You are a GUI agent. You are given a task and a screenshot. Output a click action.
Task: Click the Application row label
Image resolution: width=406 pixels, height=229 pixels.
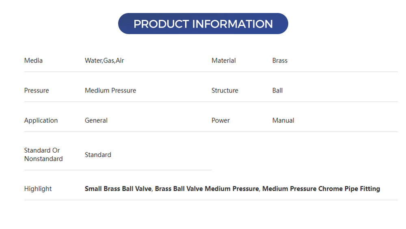pyautogui.click(x=41, y=121)
